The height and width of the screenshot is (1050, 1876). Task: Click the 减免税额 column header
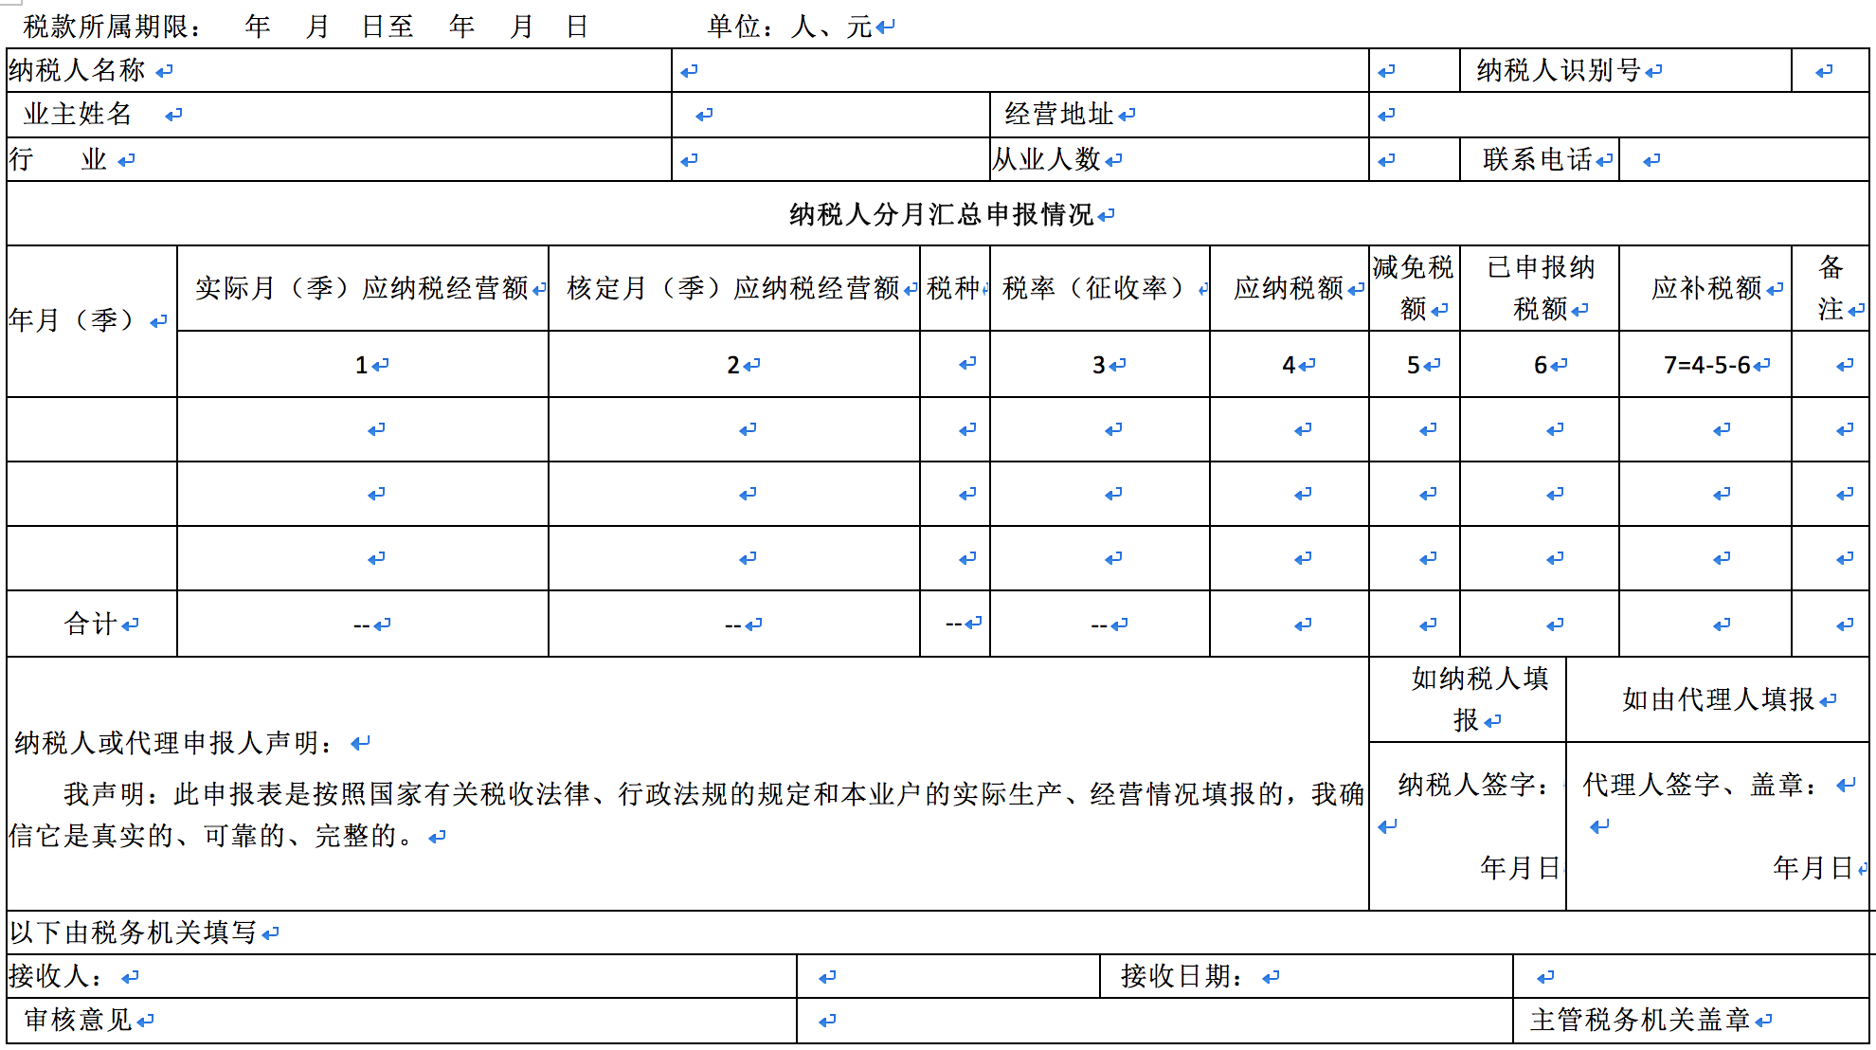1415,288
